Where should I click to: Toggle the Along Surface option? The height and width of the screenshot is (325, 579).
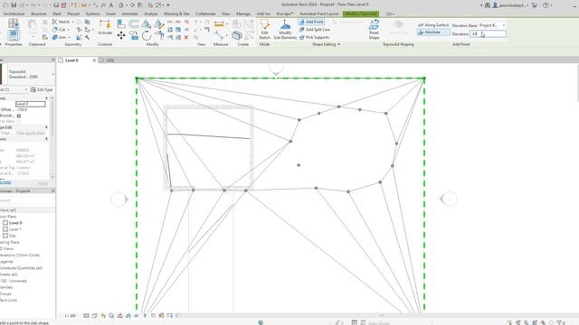(x=433, y=25)
